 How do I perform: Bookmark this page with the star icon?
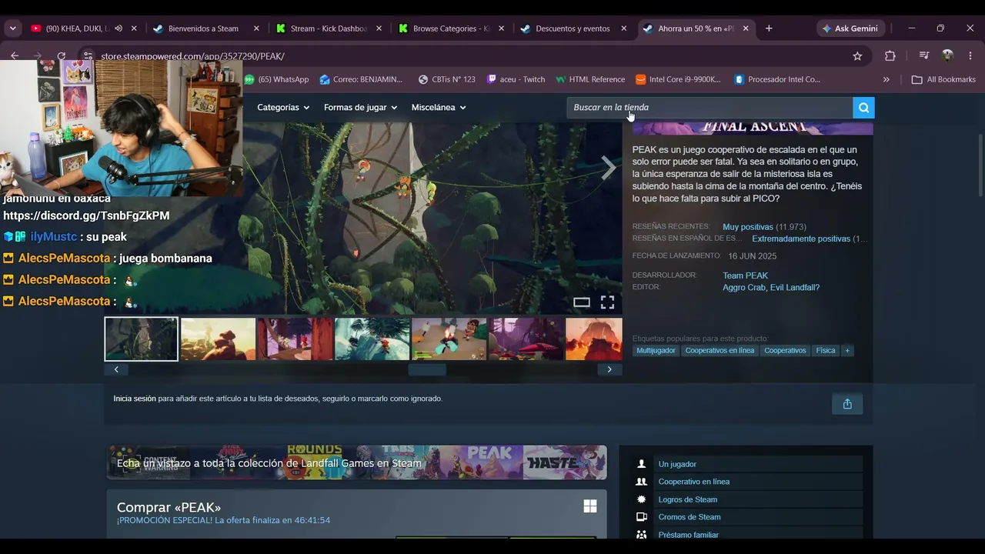pyautogui.click(x=857, y=56)
